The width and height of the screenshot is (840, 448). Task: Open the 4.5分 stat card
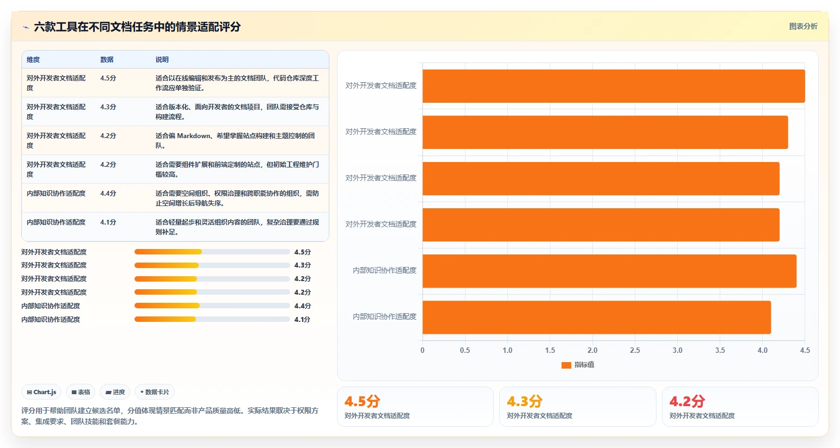[x=415, y=407]
